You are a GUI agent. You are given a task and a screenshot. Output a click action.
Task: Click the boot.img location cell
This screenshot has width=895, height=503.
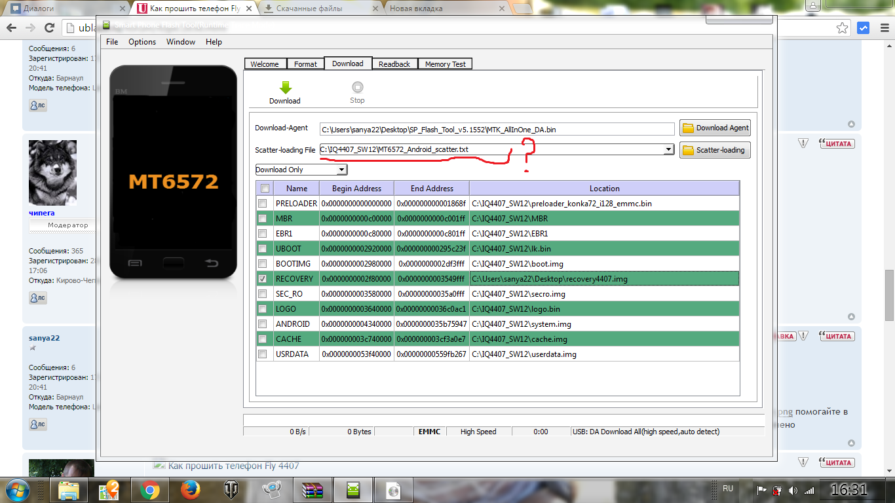pos(604,264)
